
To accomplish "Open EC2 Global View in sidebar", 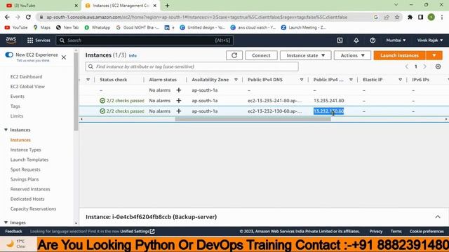I will click(x=27, y=86).
